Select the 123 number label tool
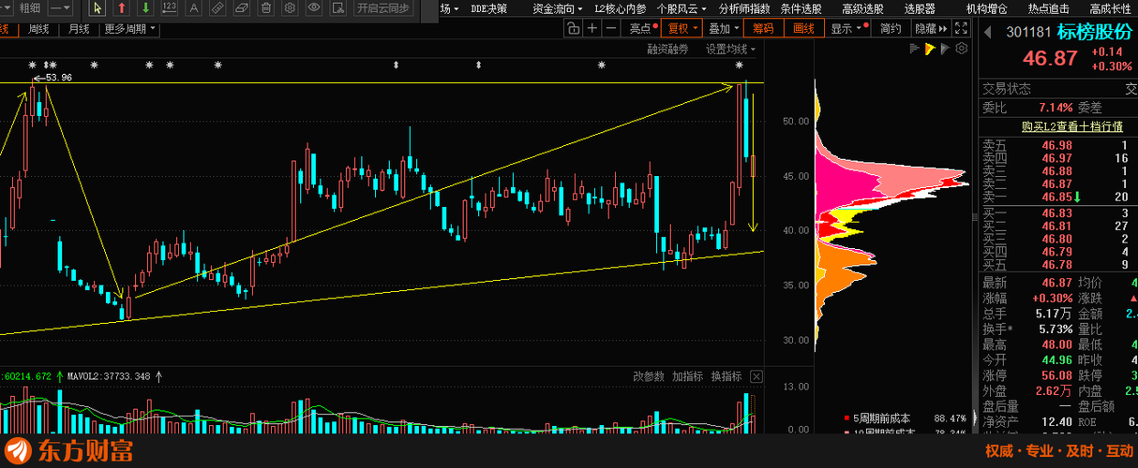1138x468 pixels. (x=170, y=8)
